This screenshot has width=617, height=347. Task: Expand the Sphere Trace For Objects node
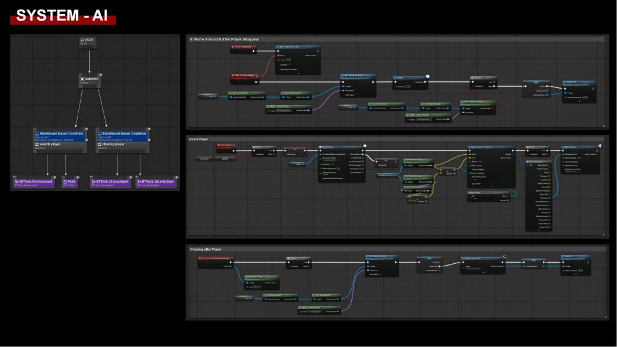[x=490, y=186]
